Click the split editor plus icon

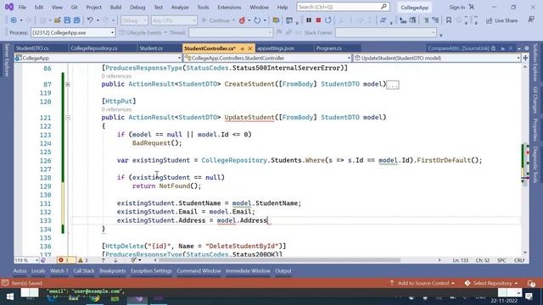click(x=525, y=58)
